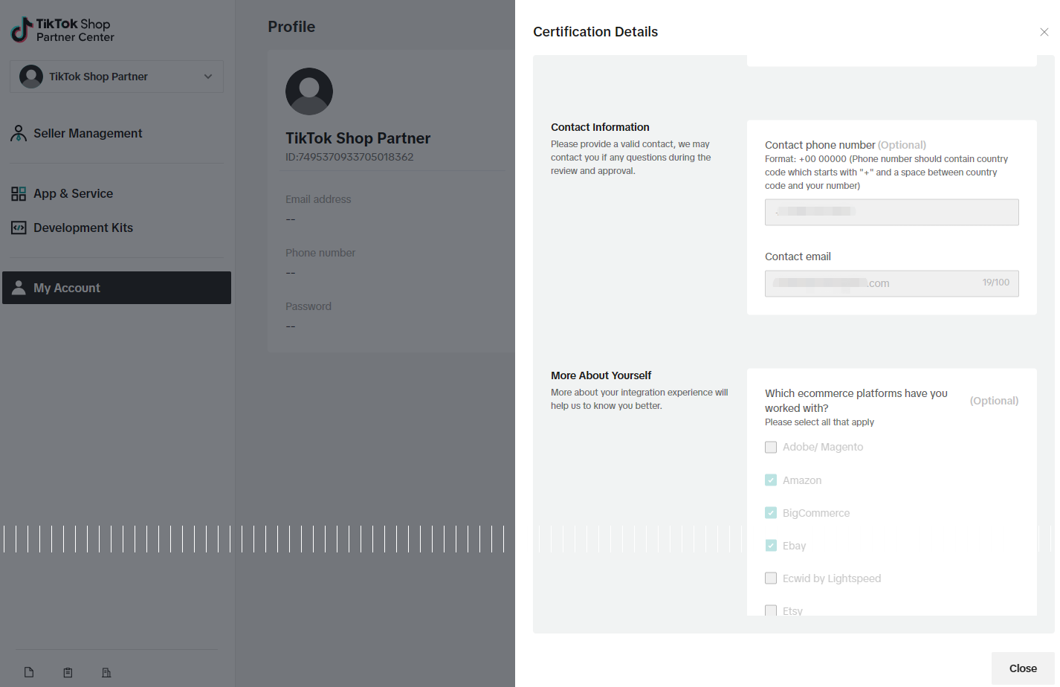Select the My Account menu item
This screenshot has height=687, width=1060.
pyautogui.click(x=117, y=288)
